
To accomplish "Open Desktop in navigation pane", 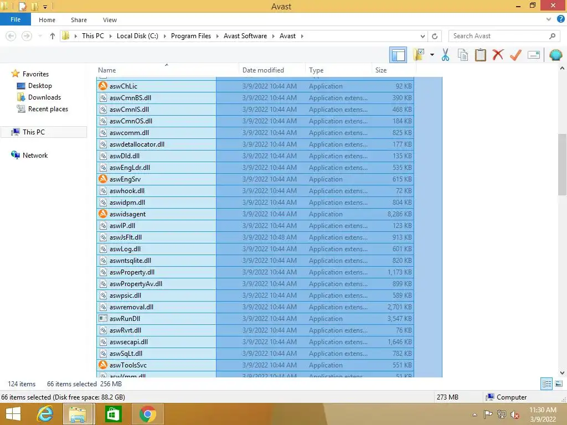I will 40,86.
